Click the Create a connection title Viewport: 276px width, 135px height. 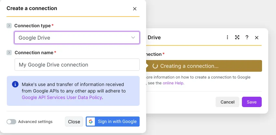(x=32, y=8)
